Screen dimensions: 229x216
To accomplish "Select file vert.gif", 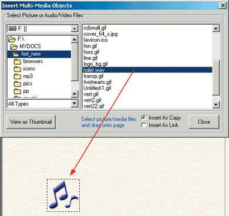I will [x=91, y=95].
